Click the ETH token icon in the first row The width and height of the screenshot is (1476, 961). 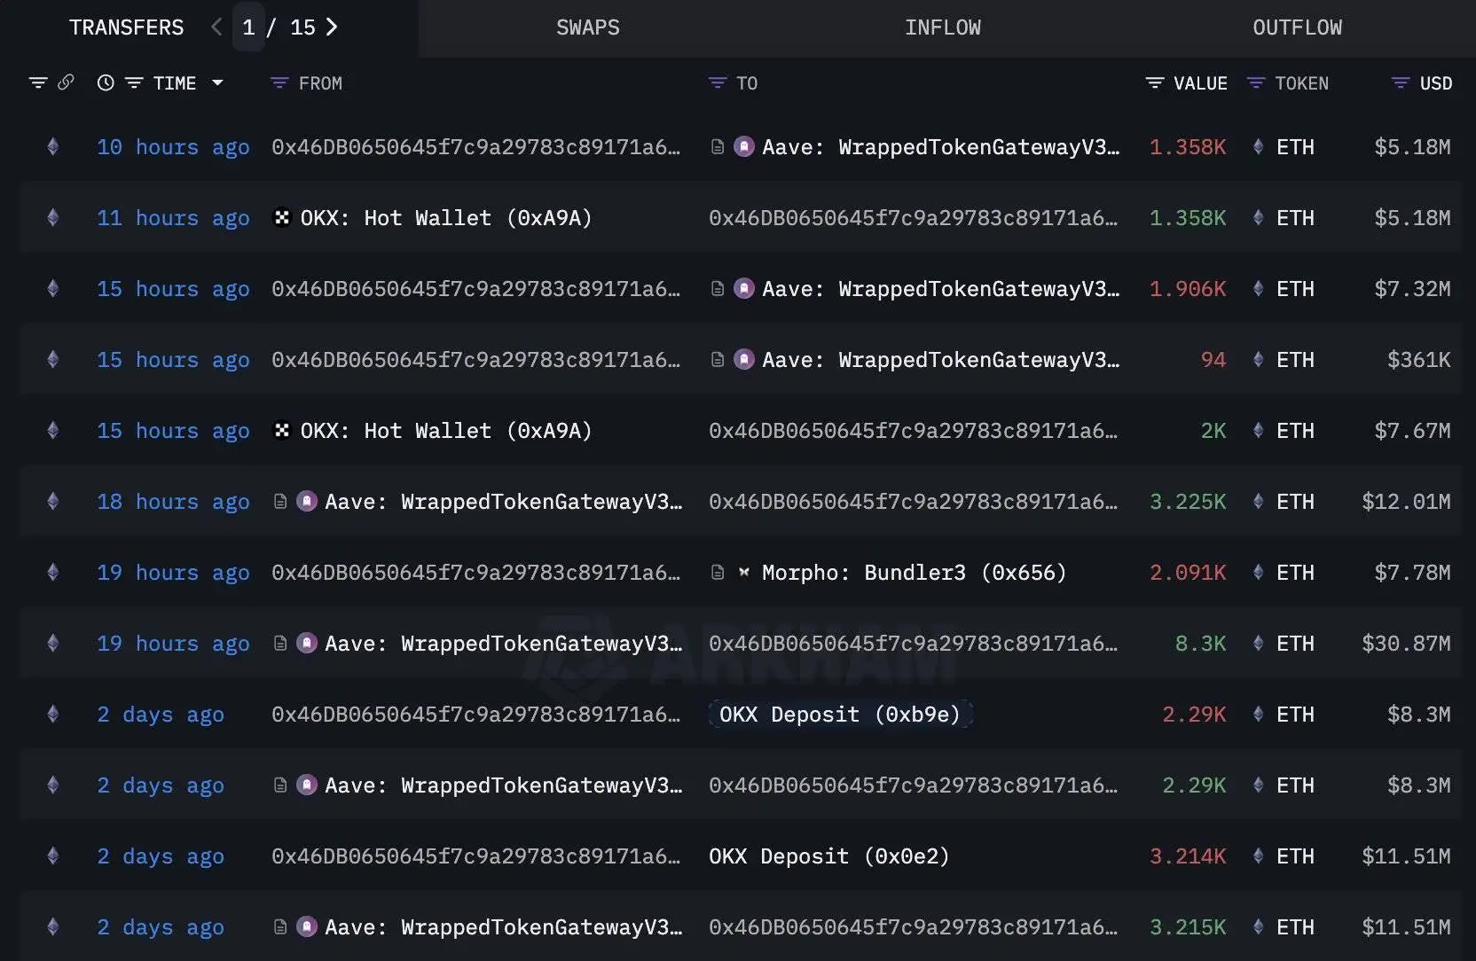point(1257,147)
